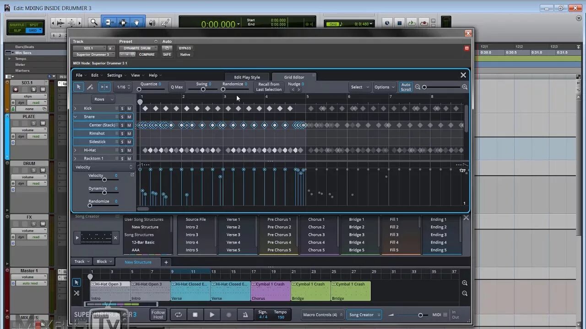Start playback in Superior Drummer transport

coord(212,314)
